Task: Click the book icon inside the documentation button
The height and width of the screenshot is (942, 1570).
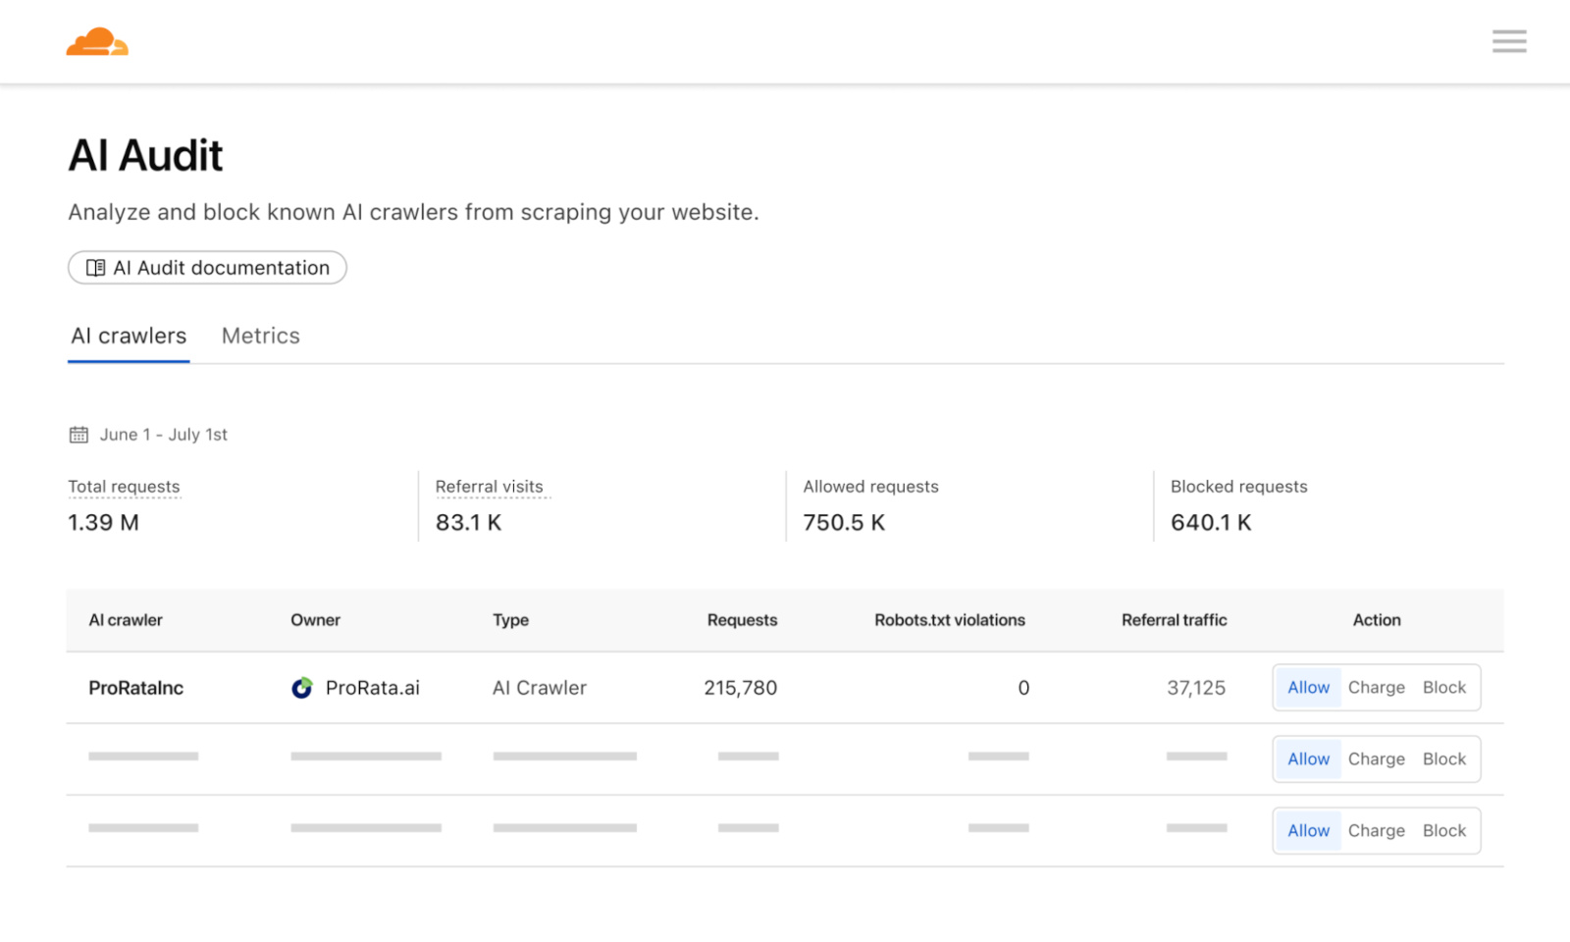Action: (x=95, y=267)
